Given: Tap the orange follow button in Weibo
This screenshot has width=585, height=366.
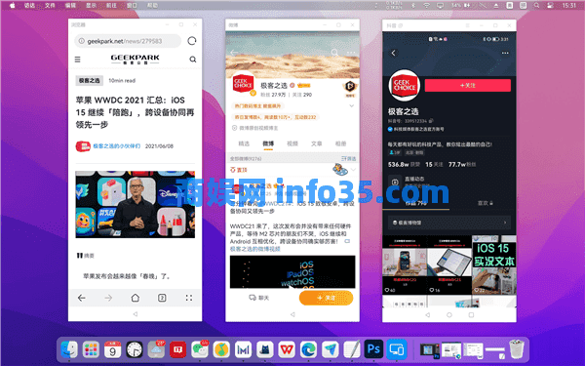Looking at the screenshot, I should click(326, 298).
